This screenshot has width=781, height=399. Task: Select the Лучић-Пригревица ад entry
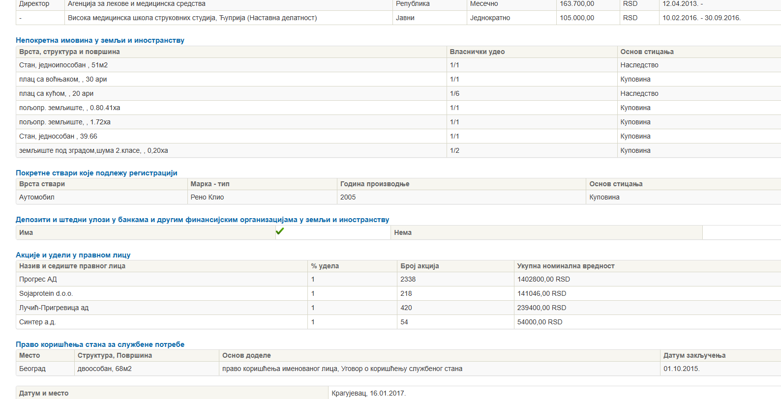tap(54, 308)
